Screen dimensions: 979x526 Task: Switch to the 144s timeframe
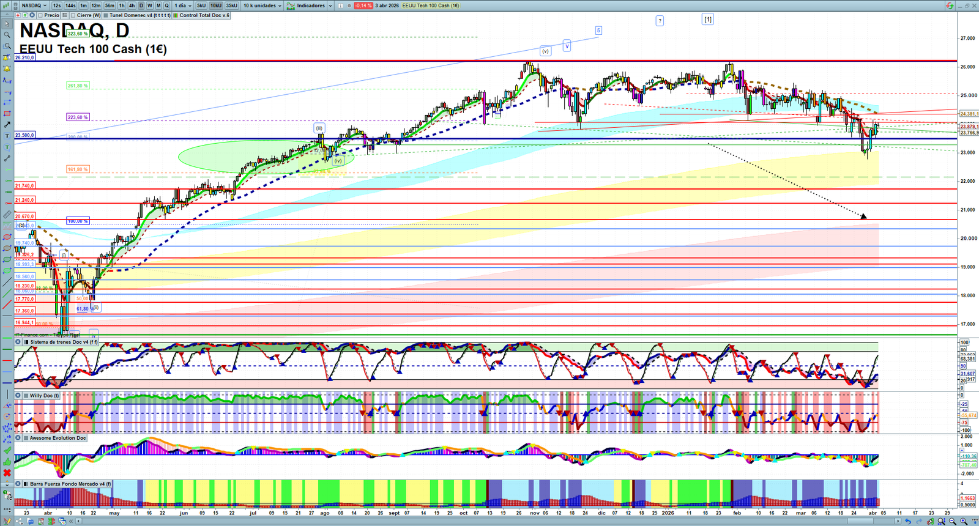point(71,6)
